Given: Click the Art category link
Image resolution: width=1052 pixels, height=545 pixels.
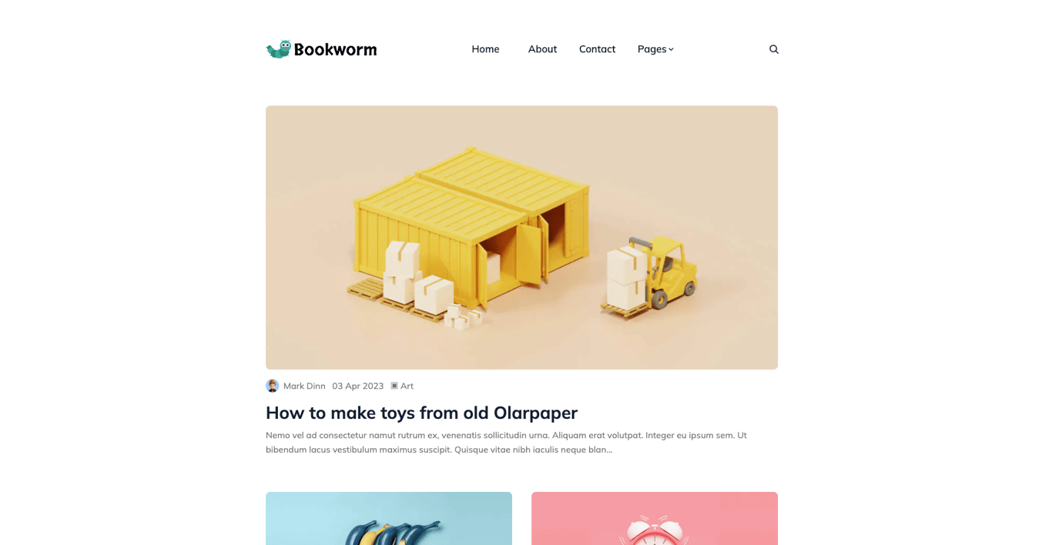Looking at the screenshot, I should [407, 386].
